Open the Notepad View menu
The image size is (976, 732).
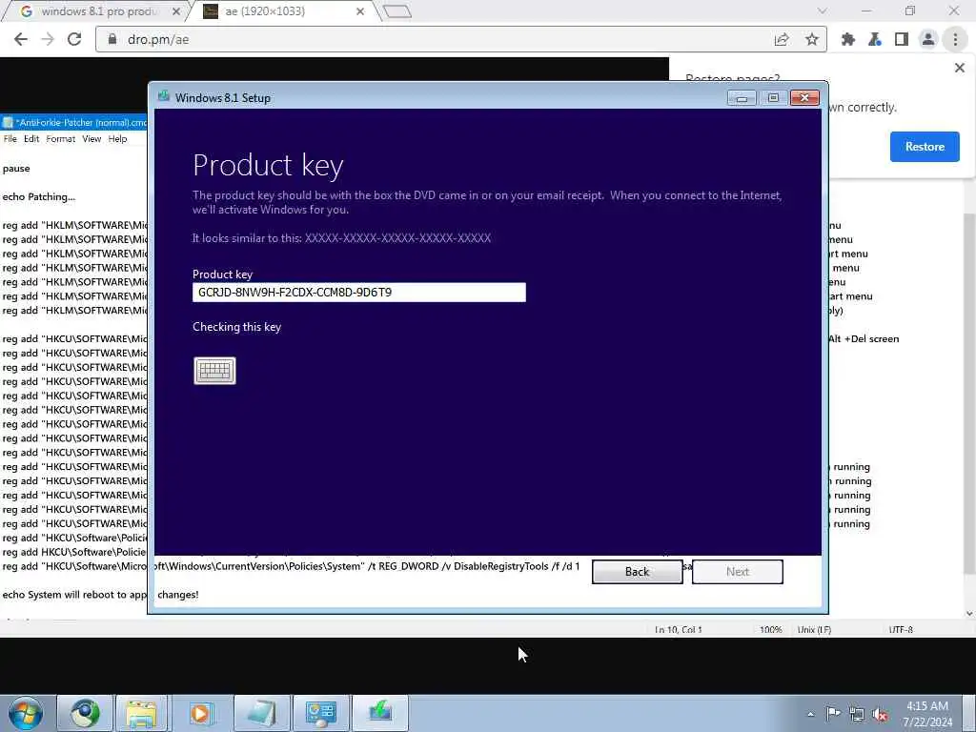pos(91,139)
